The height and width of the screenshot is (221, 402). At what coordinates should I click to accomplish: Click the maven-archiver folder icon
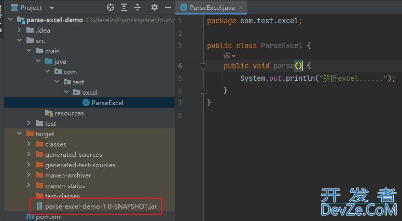coord(39,175)
